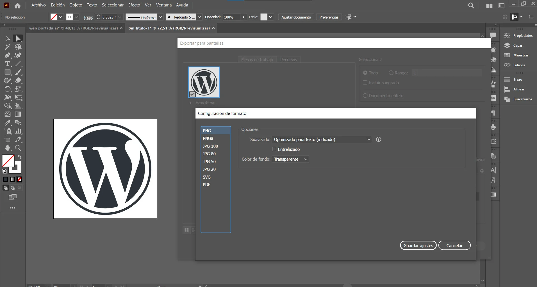The image size is (537, 287).
Task: Click info icon next to Suavizado
Action: (379, 139)
